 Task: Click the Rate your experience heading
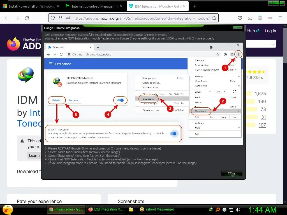coord(39,201)
